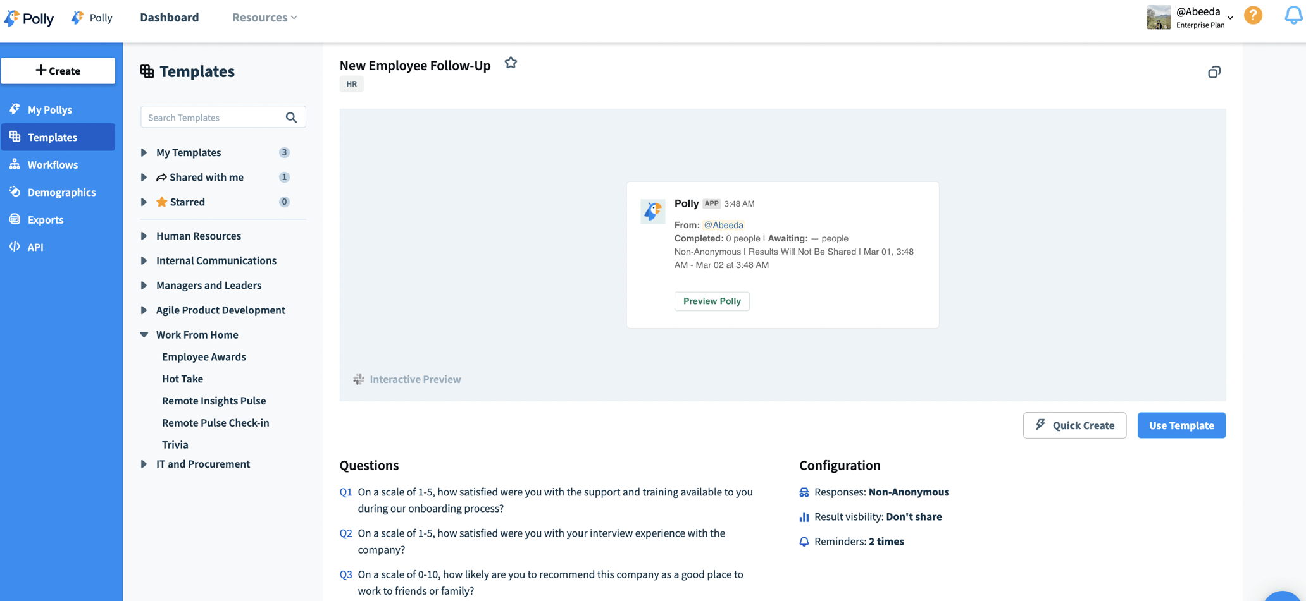Open Demographics in the sidebar
This screenshot has height=601, width=1306.
pyautogui.click(x=61, y=192)
